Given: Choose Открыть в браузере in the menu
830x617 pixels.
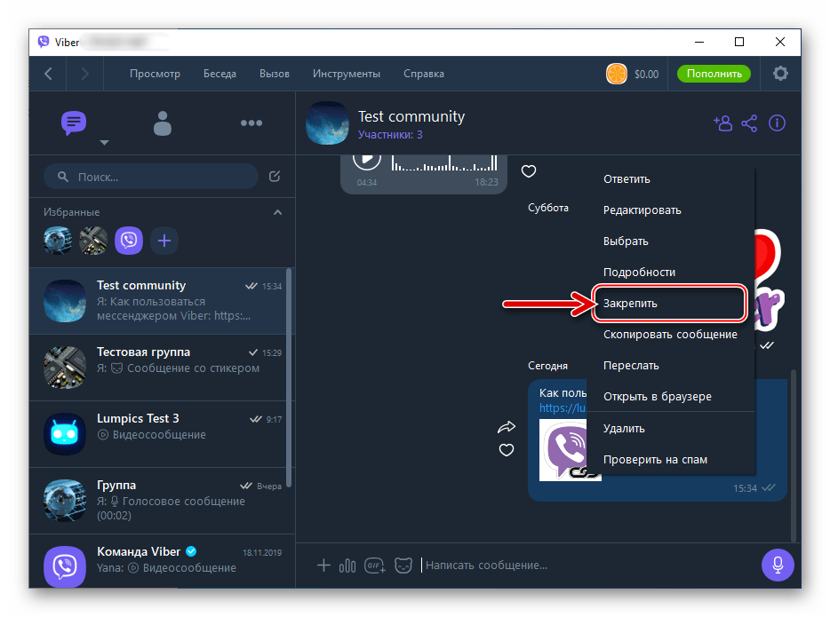Looking at the screenshot, I should [x=670, y=397].
